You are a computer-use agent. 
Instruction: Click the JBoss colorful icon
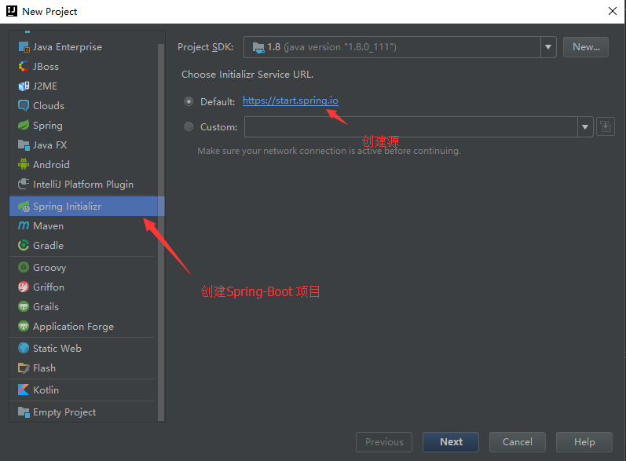click(x=24, y=66)
